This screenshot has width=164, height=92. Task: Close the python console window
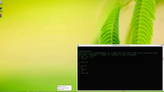point(162,45)
